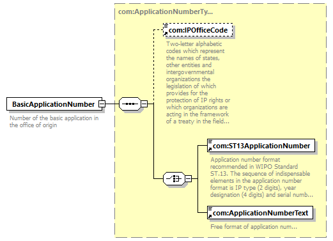Image resolution: width=333 pixels, height=241 pixels.
Task: Click the 'Free format of application num...' annotation
Action: click(x=254, y=226)
